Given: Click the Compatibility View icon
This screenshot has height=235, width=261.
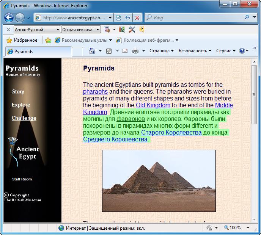Looking at the screenshot, I should click(118, 17).
